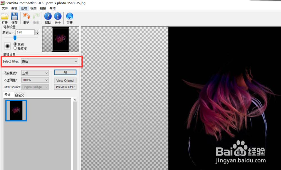Open the 不透明性 dropdown showing 100%
Image resolution: width=281 pixels, height=170 pixels.
click(x=35, y=80)
